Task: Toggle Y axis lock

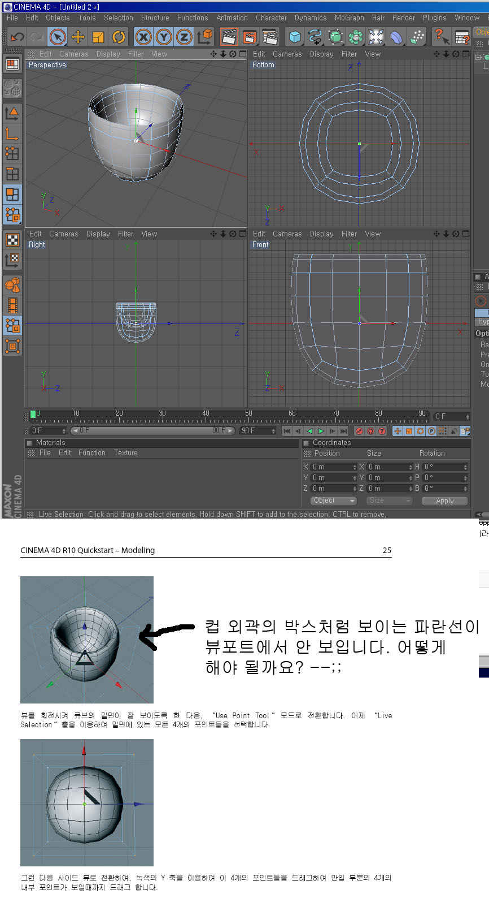Action: [x=164, y=37]
